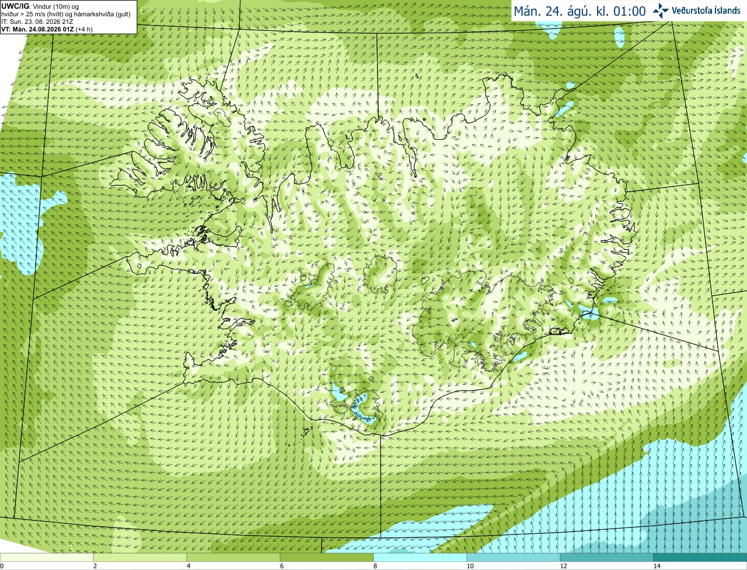Select the Mán. 24. ágú. kl. 01:00 timestamp
Image resolution: width=747 pixels, height=570 pixels.
[x=580, y=11]
